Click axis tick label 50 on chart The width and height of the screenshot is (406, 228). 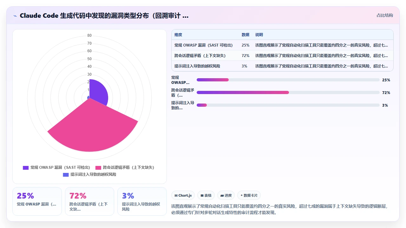pos(89,59)
